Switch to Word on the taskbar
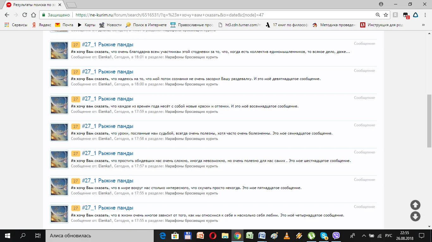 pos(262,236)
